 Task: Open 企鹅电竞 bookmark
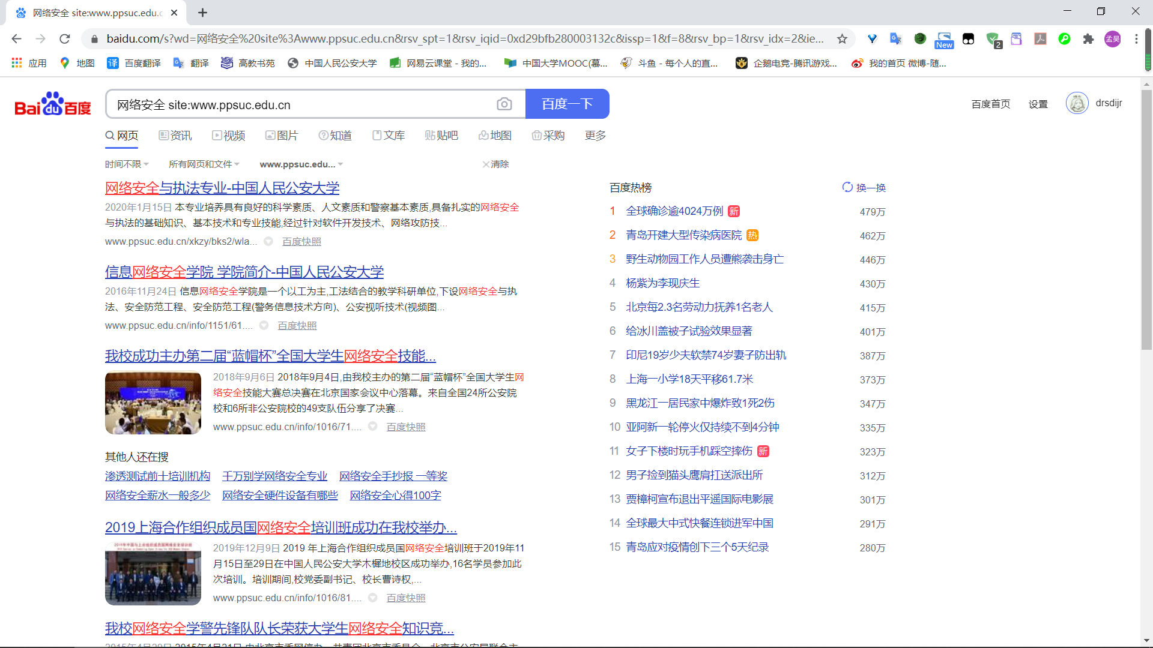point(786,63)
